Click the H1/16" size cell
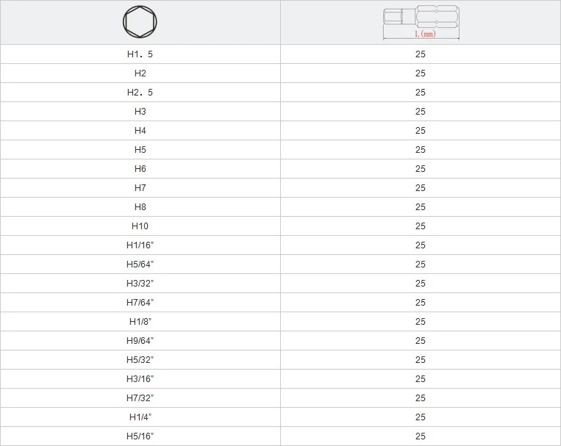The width and height of the screenshot is (561, 446). pos(140,245)
